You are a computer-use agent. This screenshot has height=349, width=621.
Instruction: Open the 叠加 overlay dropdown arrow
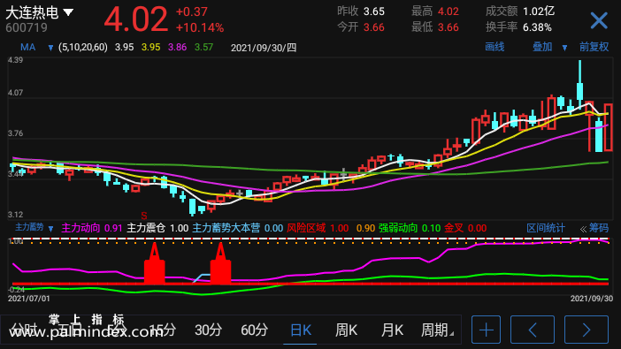564,48
